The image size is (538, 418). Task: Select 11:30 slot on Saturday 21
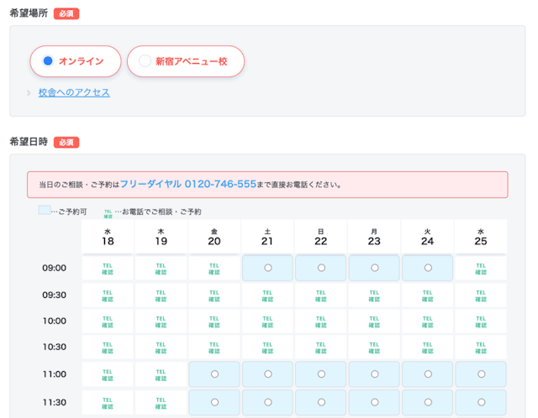click(267, 402)
